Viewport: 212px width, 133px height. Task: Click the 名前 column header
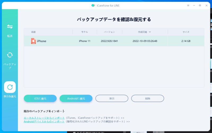click(33, 32)
